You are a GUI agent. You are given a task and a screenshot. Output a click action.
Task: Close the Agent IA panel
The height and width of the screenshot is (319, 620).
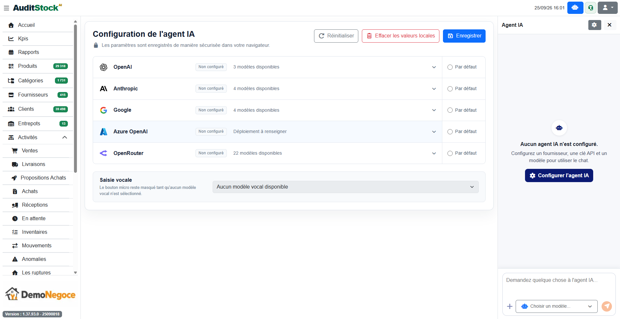tap(609, 25)
